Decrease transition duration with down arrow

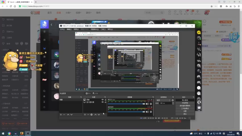point(173,104)
